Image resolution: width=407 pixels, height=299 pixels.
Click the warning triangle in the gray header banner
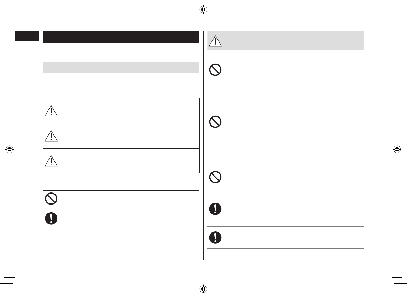[x=215, y=41]
